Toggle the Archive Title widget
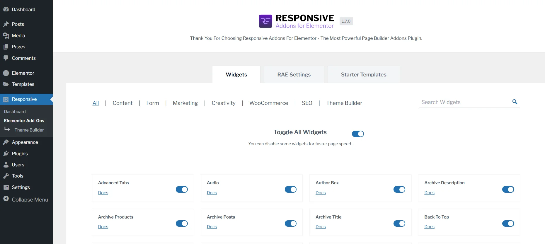 (399, 223)
